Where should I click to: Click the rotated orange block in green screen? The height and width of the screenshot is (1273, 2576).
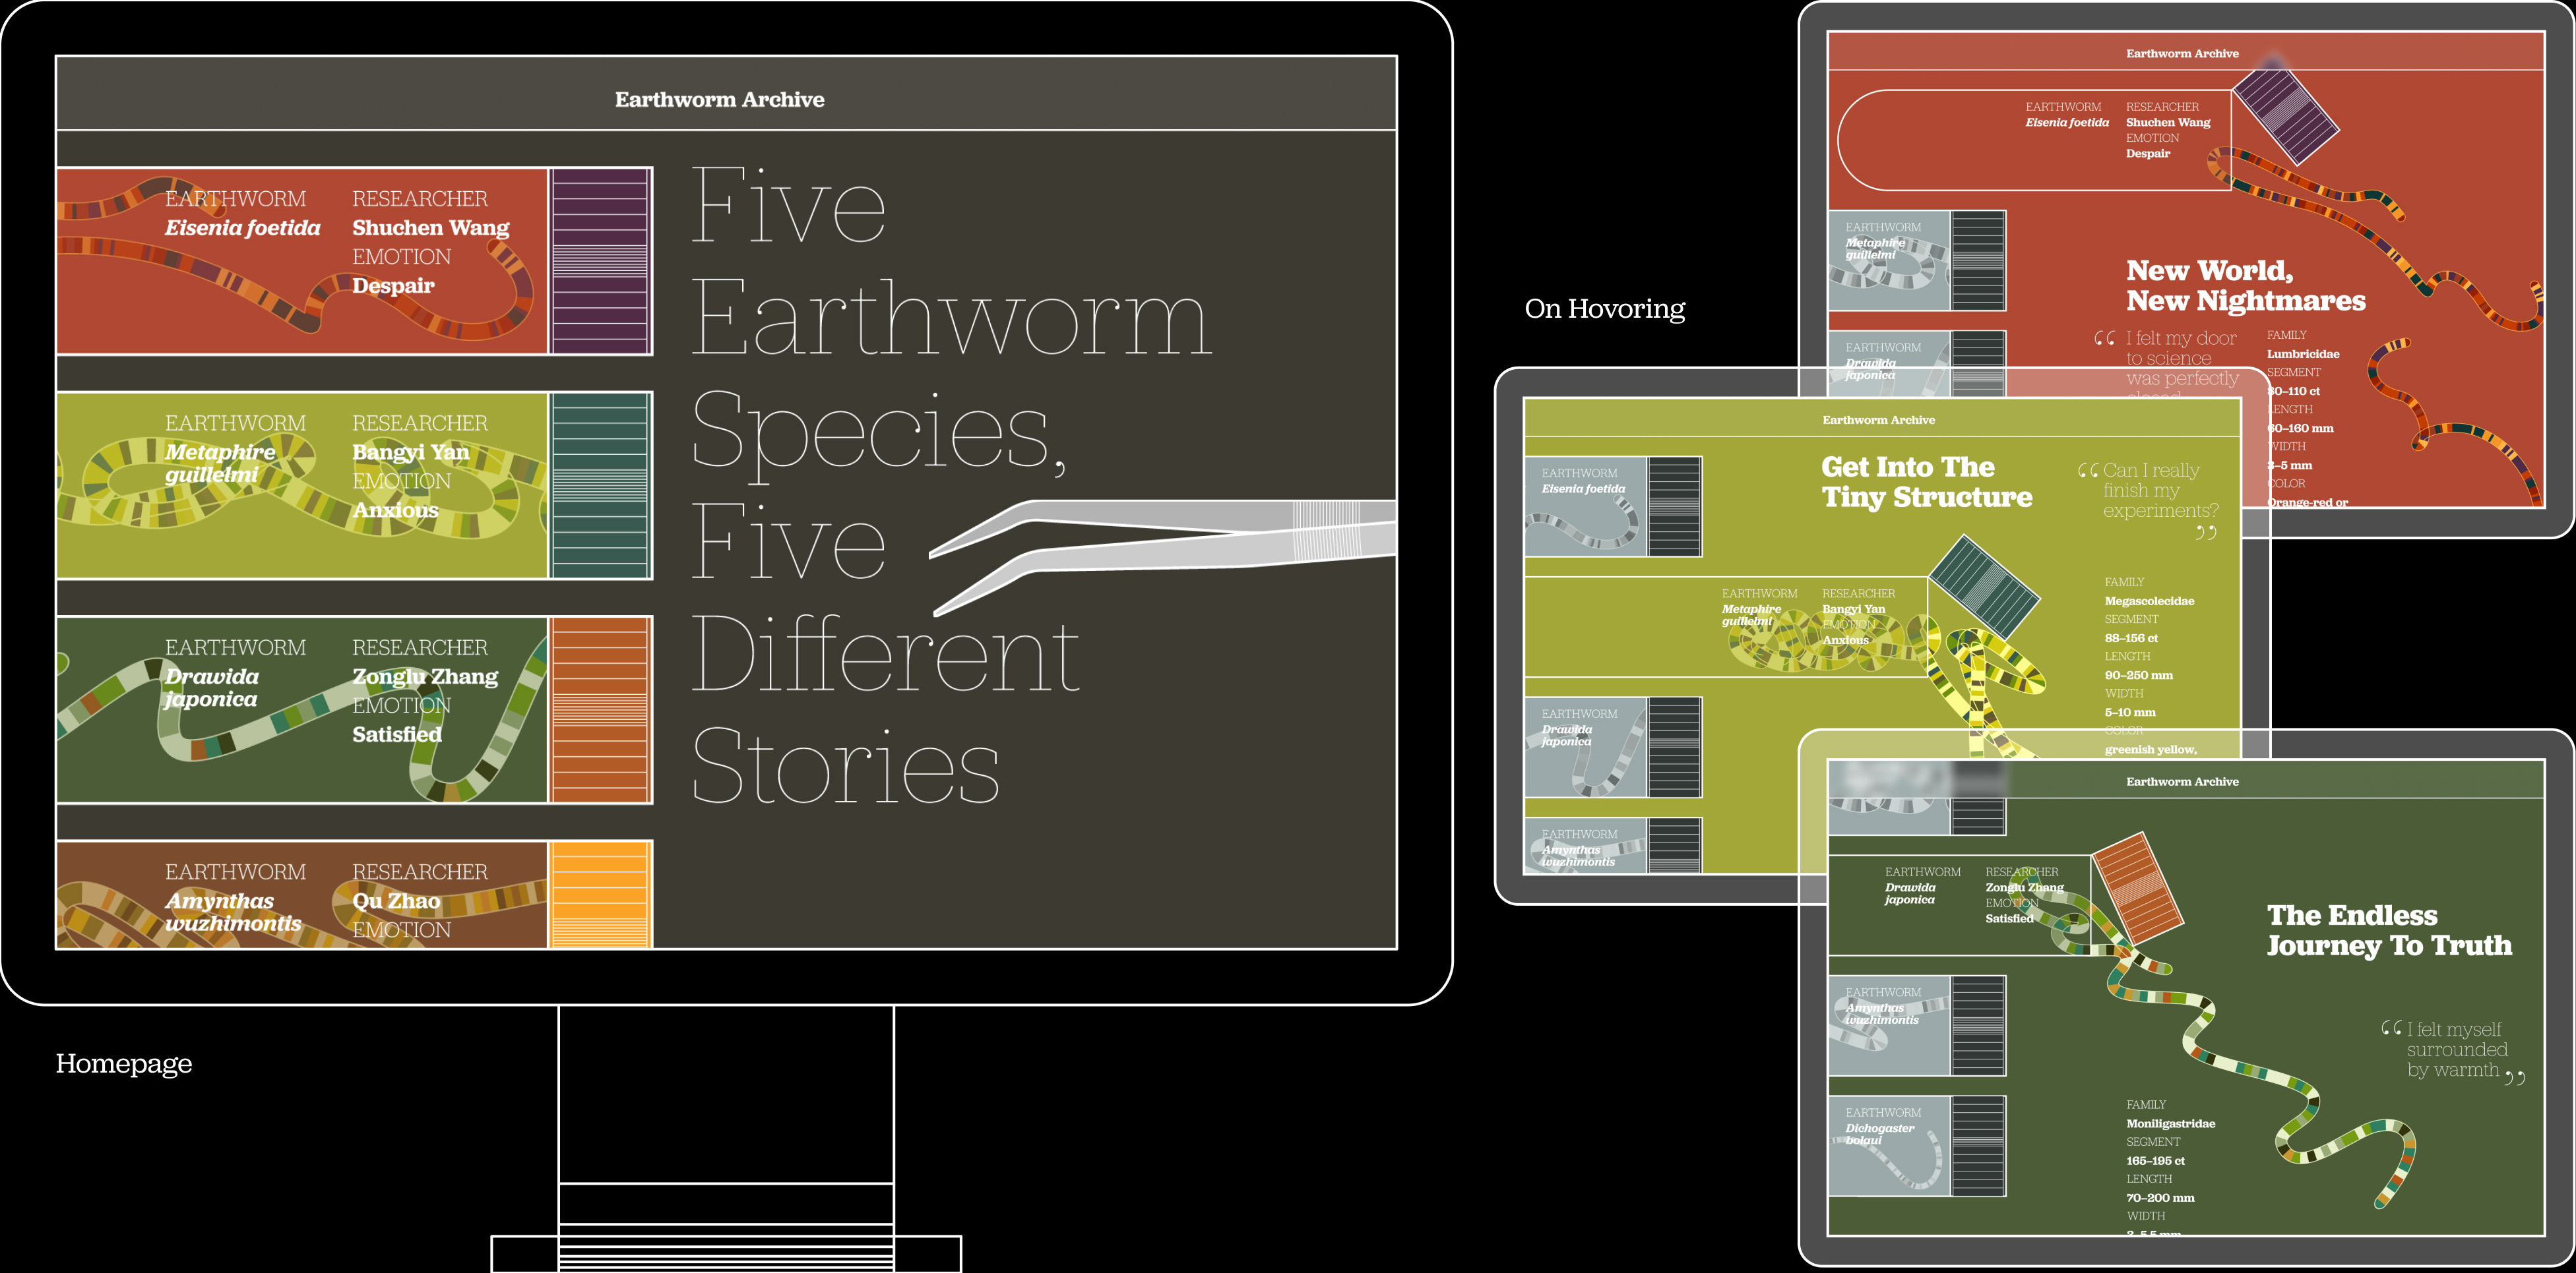pos(2137,889)
